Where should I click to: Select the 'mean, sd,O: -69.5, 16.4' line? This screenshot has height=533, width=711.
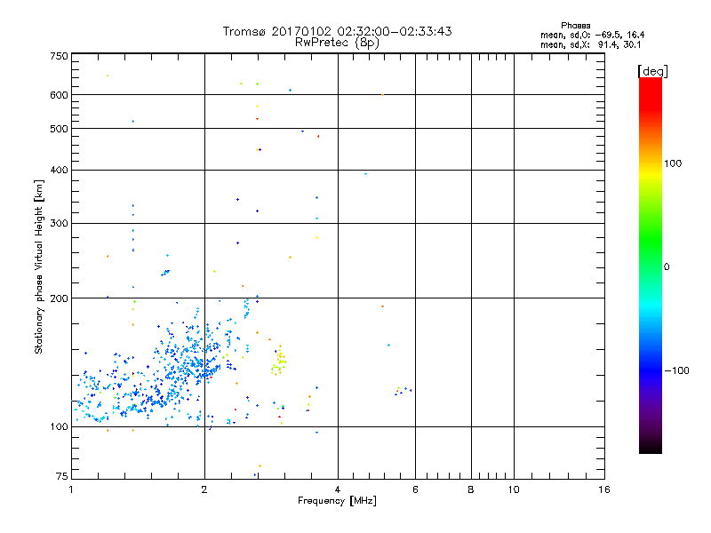coord(592,35)
